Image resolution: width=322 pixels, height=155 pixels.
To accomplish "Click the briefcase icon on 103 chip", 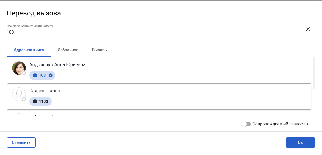I will point(35,75).
